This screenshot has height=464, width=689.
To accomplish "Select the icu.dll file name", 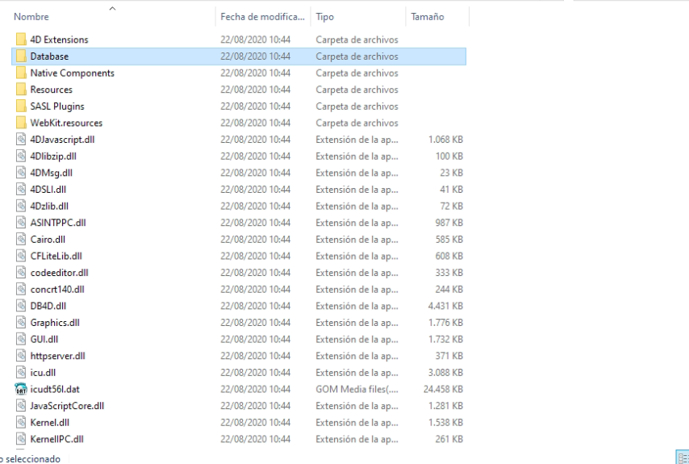I will point(43,373).
